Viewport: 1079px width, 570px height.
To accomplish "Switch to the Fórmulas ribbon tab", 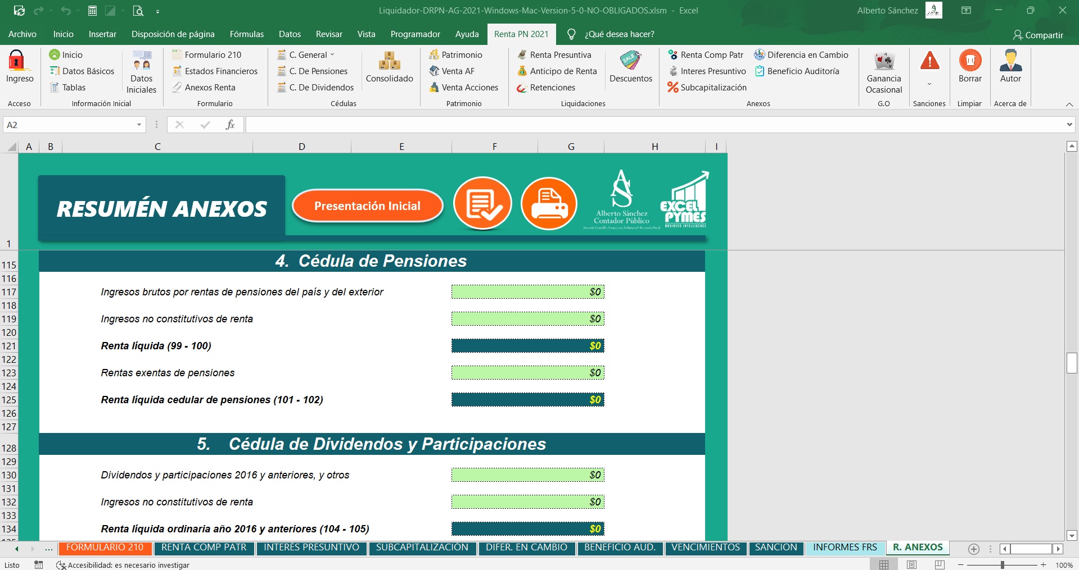I will [247, 34].
